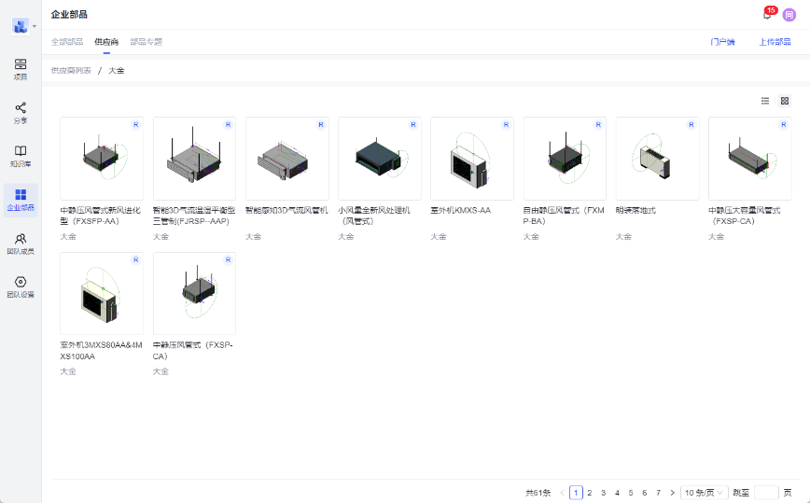The height and width of the screenshot is (503, 810).
Task: Open the user avatar menu
Action: click(789, 14)
